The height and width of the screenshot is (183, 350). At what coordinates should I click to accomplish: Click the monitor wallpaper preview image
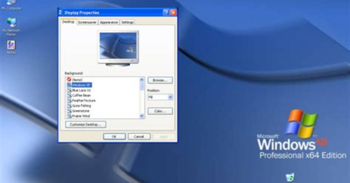point(118,46)
